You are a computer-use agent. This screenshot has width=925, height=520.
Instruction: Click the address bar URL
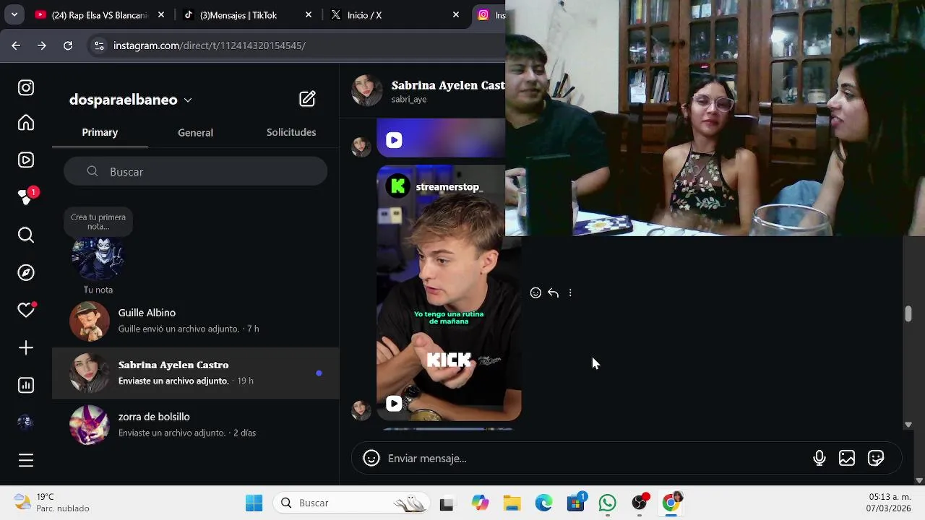coord(210,45)
